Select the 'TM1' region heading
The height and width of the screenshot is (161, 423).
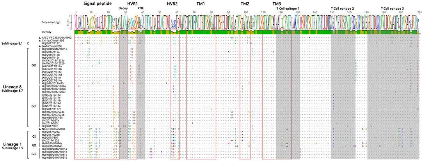[x=201, y=4]
